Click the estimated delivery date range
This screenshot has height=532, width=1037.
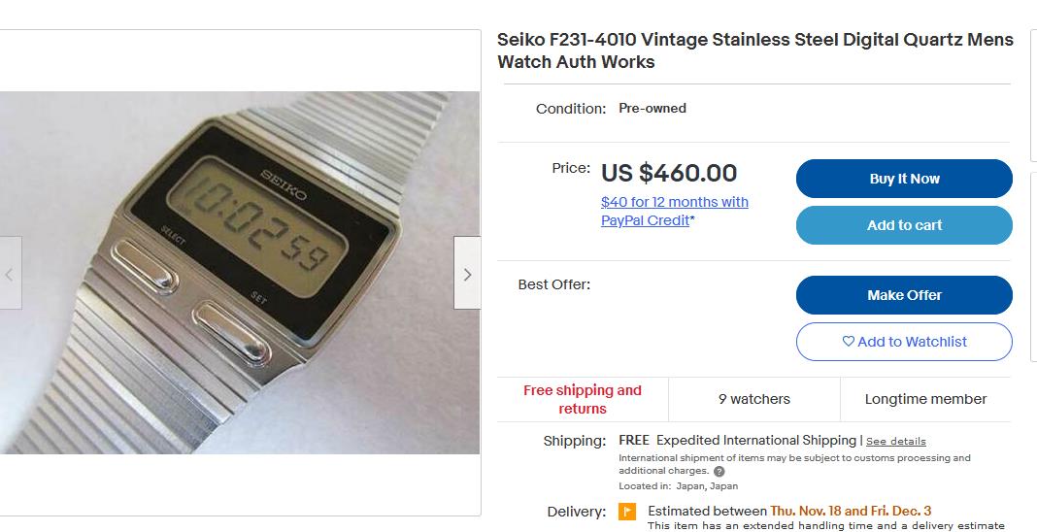pyautogui.click(x=851, y=511)
